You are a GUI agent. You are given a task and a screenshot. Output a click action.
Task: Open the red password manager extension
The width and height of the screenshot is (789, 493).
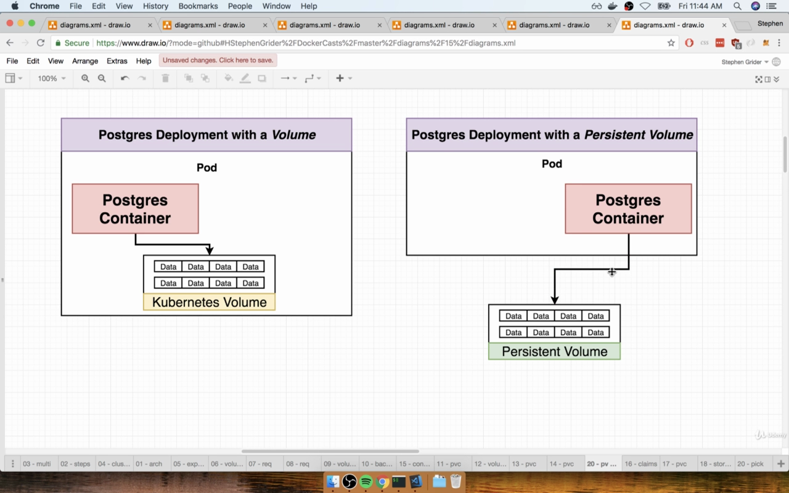click(x=720, y=43)
